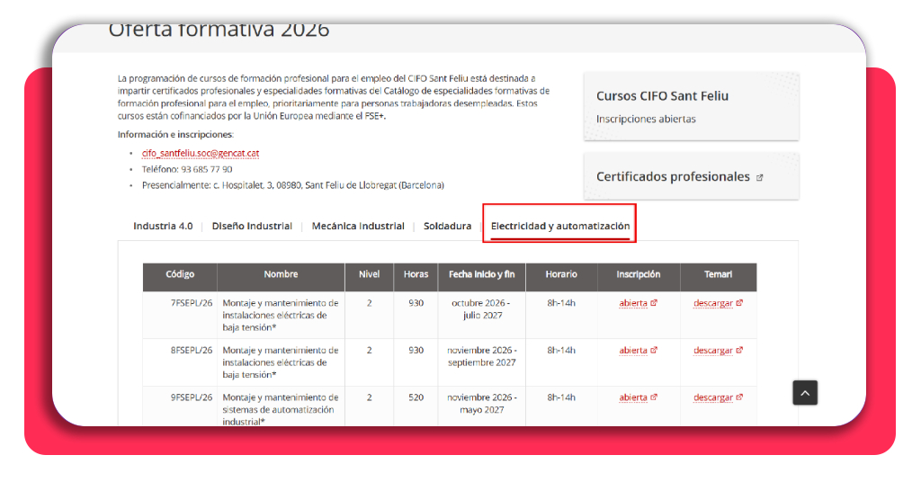The height and width of the screenshot is (482, 921).
Task: Download the syllabus via descargar for 8FSEPL/26
Action: (x=713, y=351)
